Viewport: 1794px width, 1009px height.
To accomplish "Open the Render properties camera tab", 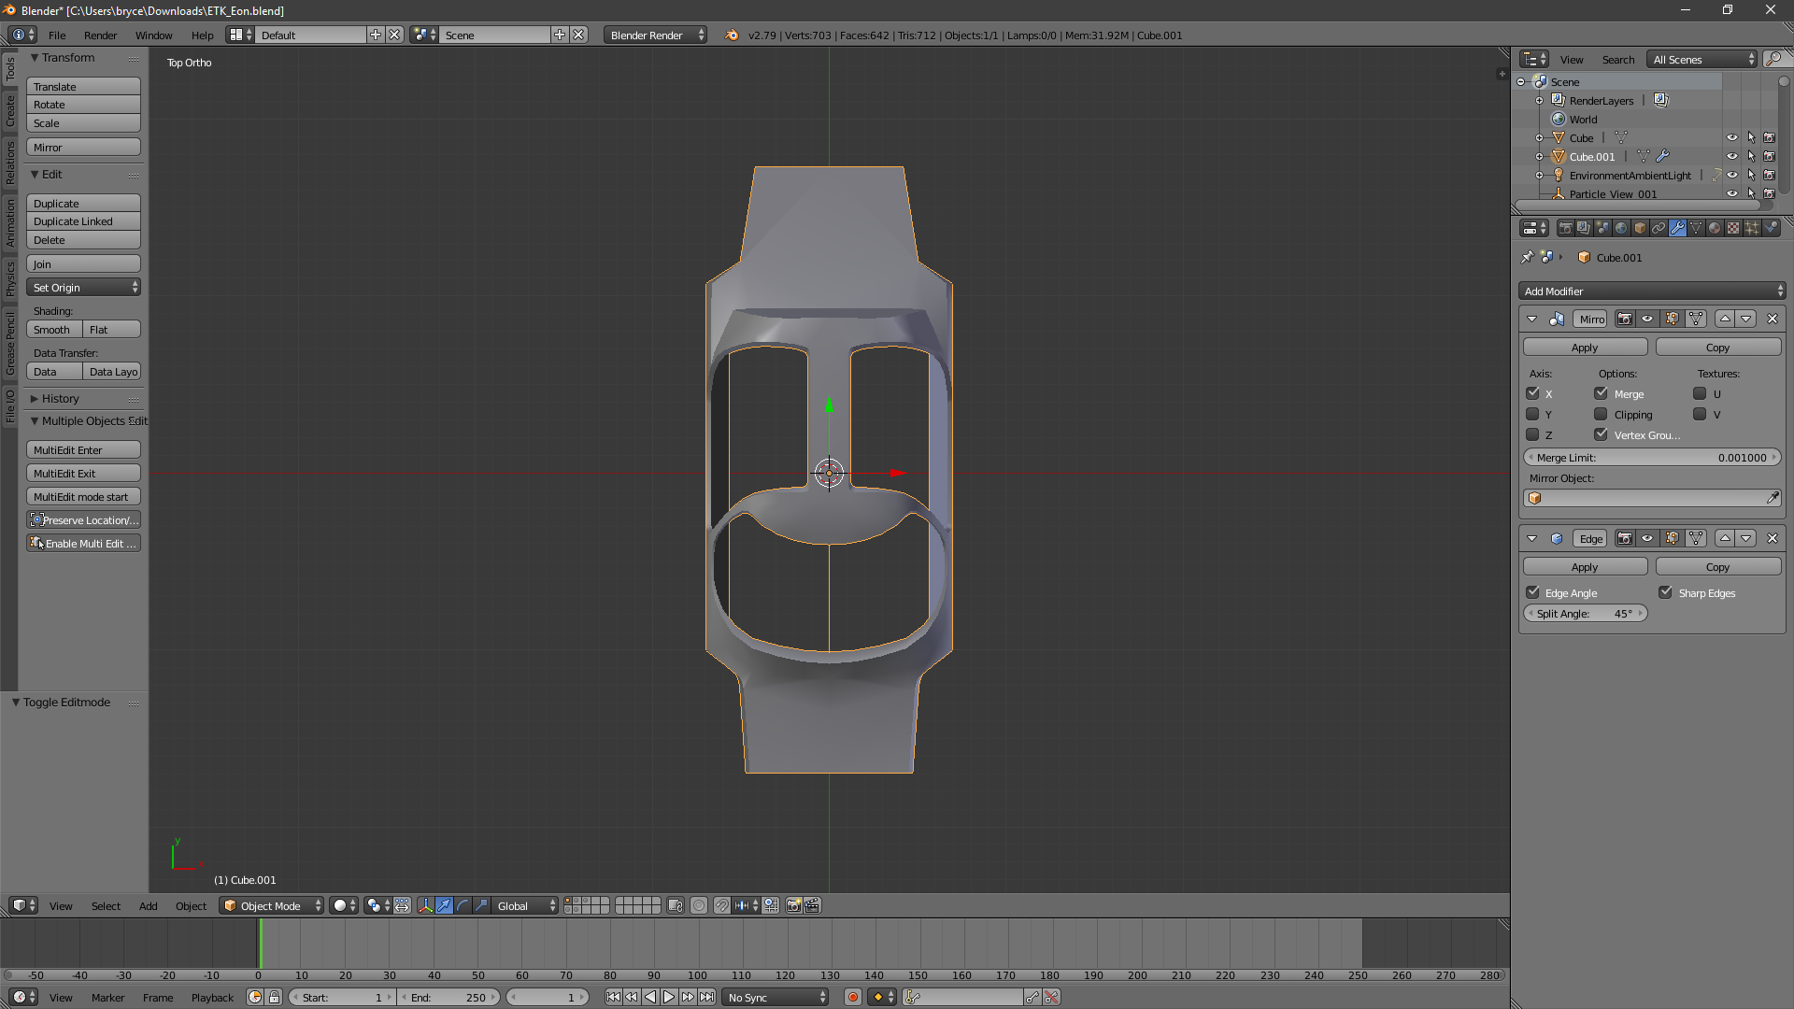I will tap(1566, 228).
